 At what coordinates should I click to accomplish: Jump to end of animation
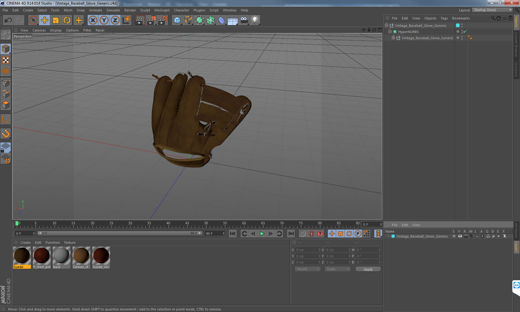tap(291, 234)
